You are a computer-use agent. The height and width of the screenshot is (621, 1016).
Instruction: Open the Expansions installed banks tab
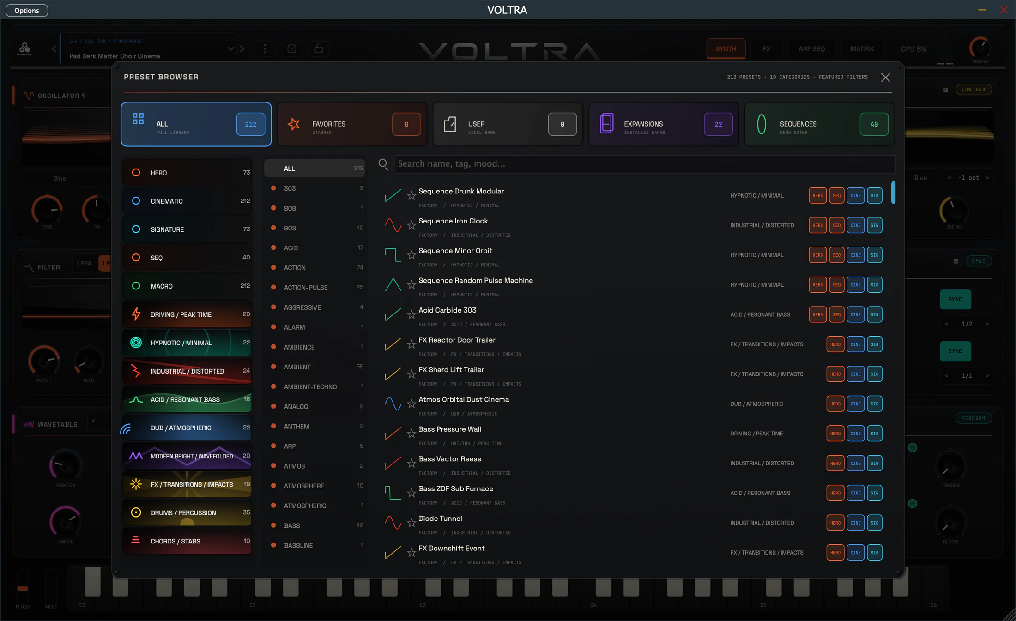[x=664, y=124]
